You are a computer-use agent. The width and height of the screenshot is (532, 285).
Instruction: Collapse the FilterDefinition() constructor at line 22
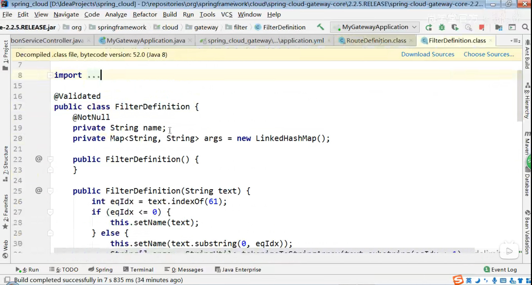pyautogui.click(x=50, y=159)
